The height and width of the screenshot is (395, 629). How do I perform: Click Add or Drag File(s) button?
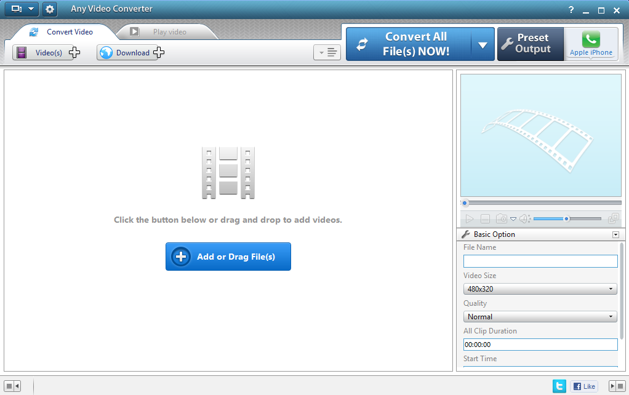[228, 257]
